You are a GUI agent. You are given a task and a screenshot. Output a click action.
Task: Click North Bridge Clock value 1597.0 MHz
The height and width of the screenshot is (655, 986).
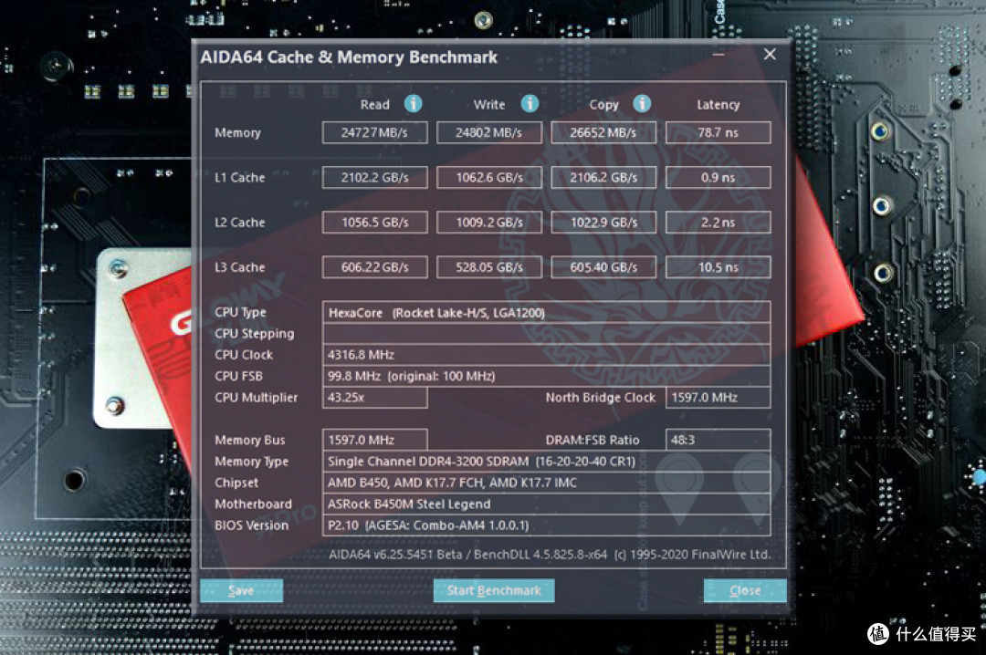pos(719,397)
